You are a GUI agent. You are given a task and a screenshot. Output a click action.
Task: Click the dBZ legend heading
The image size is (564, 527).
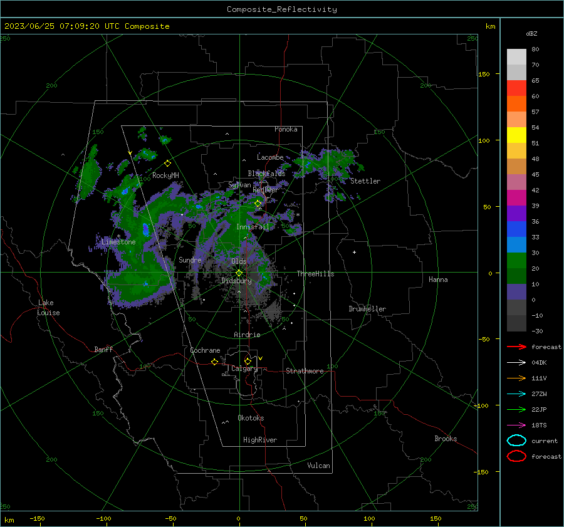(531, 33)
